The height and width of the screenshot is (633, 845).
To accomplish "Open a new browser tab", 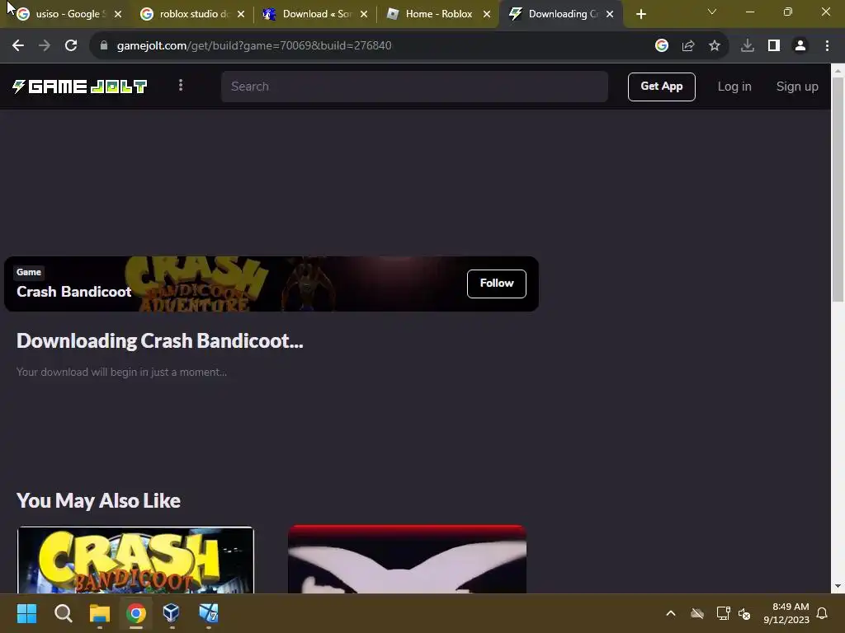I will point(640,14).
